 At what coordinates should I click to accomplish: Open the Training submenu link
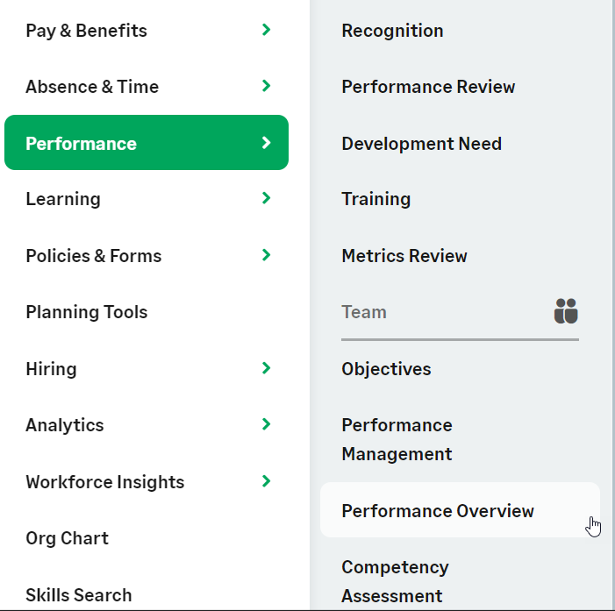(x=375, y=199)
